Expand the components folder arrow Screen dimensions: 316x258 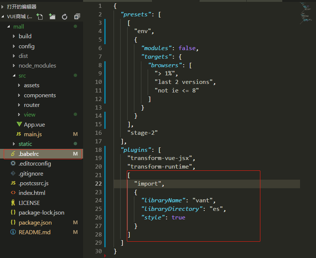click(19, 95)
